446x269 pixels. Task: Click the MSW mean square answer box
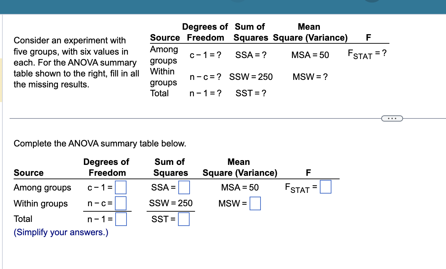(255, 203)
